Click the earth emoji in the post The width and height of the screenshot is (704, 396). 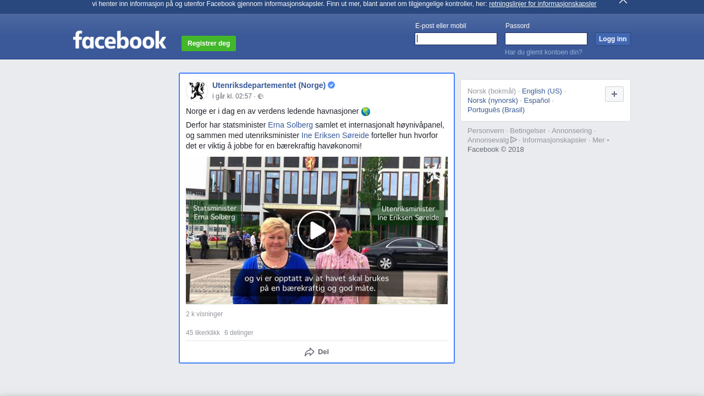[x=366, y=112]
